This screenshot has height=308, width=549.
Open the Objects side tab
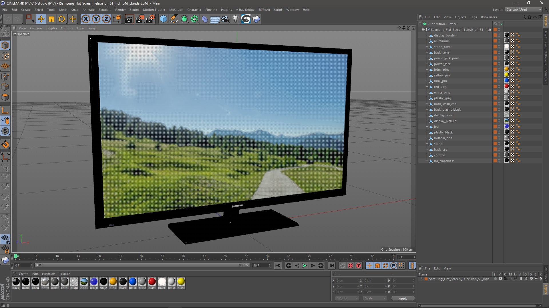546,21
